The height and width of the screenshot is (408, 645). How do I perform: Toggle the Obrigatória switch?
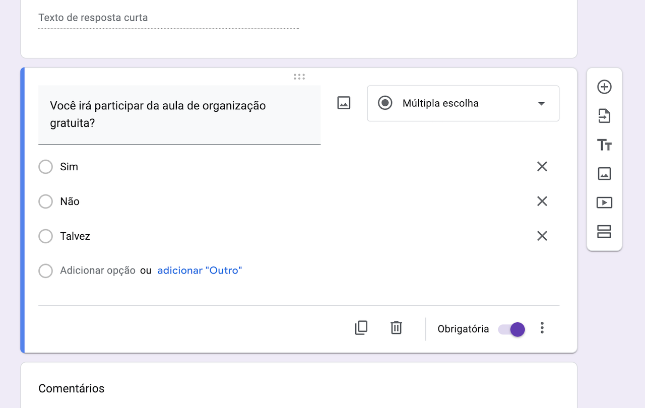point(511,329)
